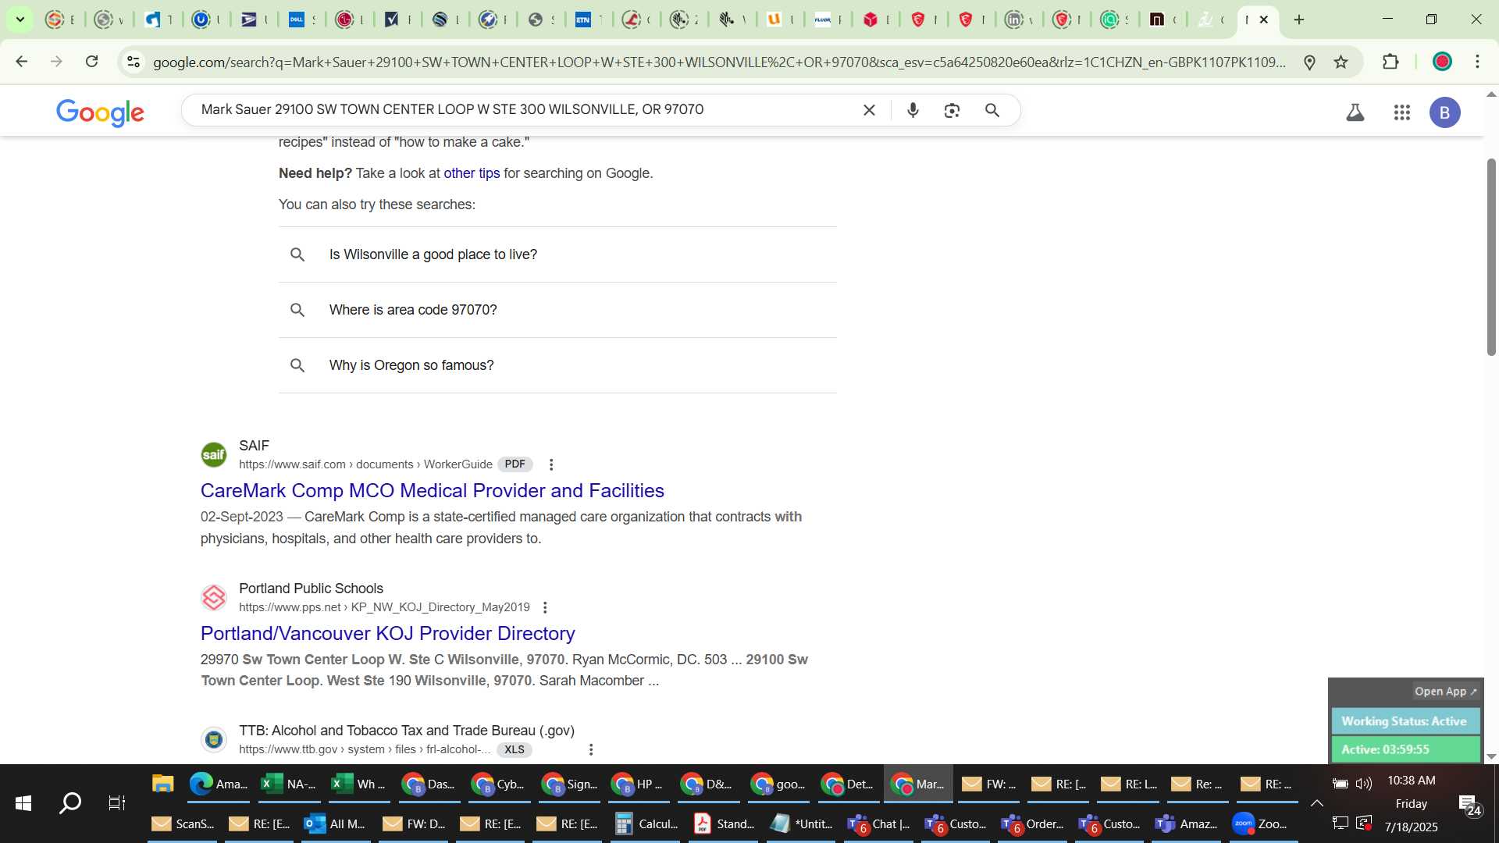Open Notepad '*Untit...' in taskbar
This screenshot has height=843, width=1499.
click(802, 823)
